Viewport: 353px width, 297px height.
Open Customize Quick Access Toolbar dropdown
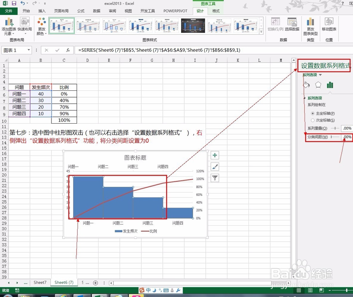tap(45, 4)
